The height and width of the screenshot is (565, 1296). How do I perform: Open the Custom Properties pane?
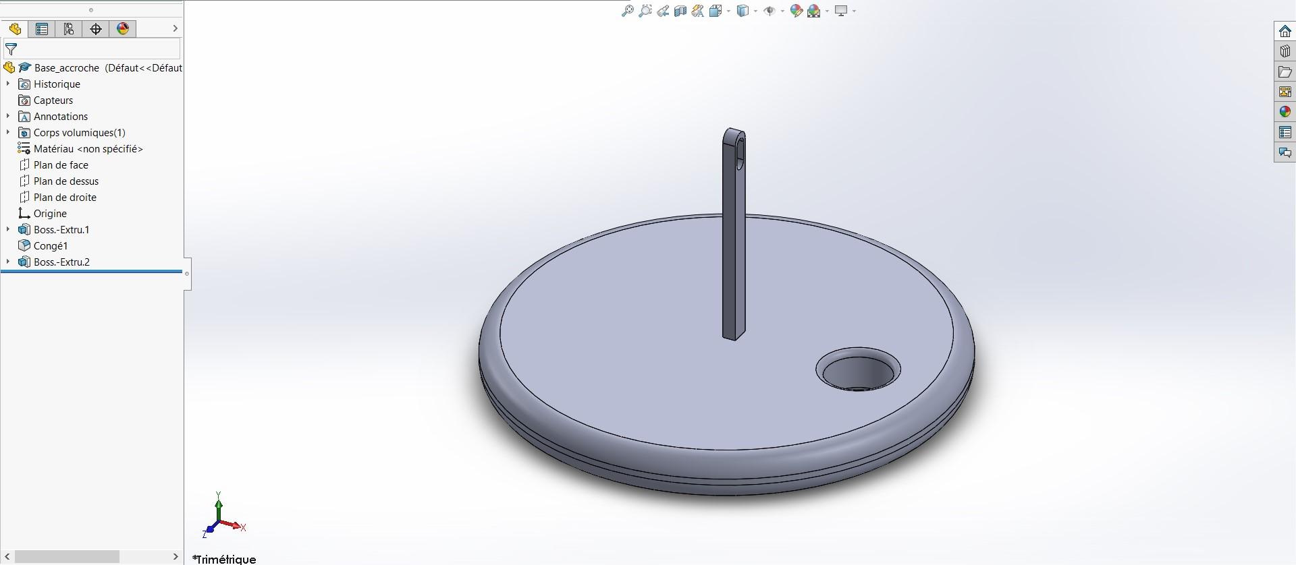coord(1285,132)
